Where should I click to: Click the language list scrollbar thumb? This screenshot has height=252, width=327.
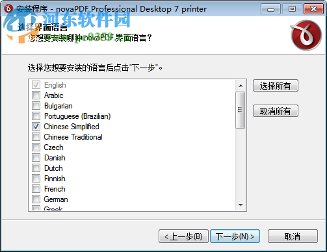[x=241, y=110]
